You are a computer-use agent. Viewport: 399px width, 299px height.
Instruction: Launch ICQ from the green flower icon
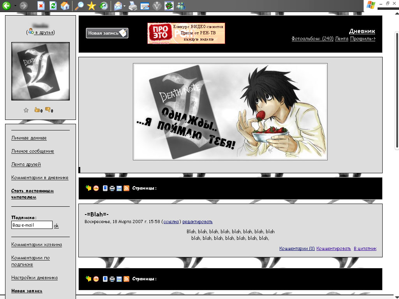pyautogui.click(x=169, y=5)
